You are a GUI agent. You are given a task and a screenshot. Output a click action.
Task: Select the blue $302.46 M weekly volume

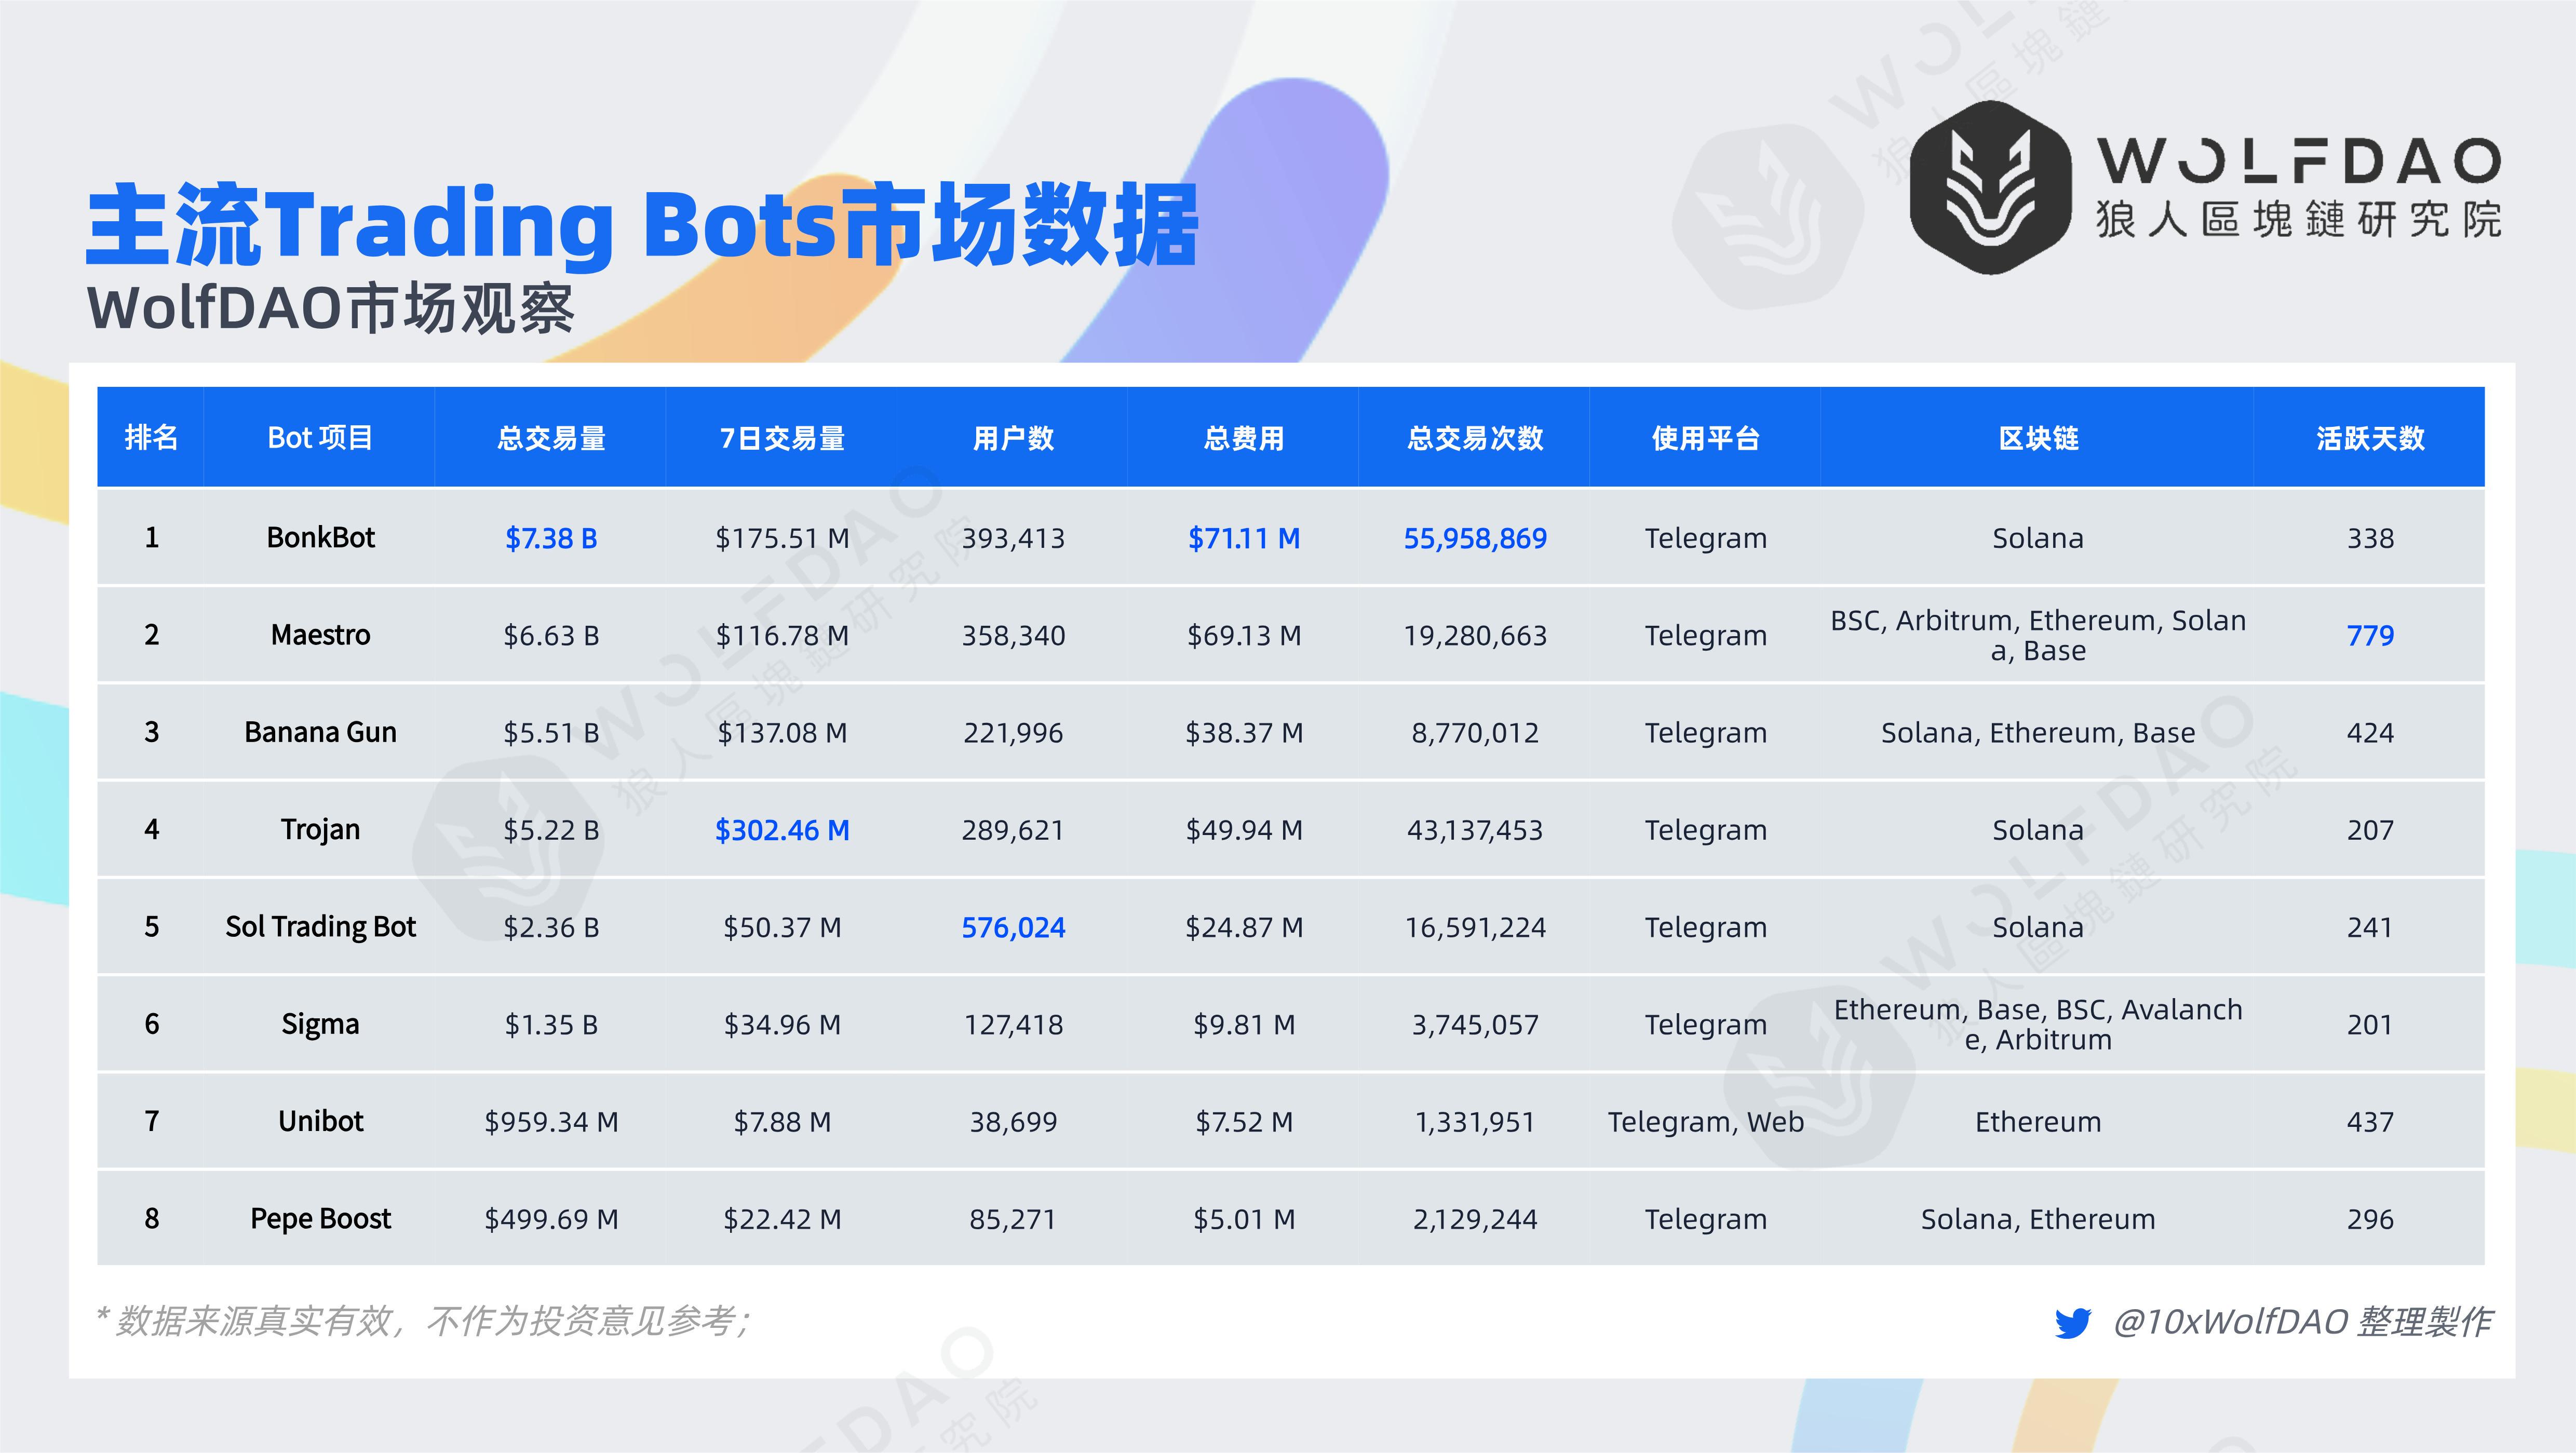782,829
